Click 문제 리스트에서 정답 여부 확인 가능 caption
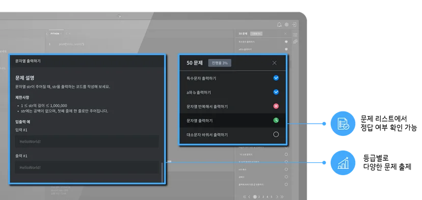The height and width of the screenshot is (200, 422). 389,123
